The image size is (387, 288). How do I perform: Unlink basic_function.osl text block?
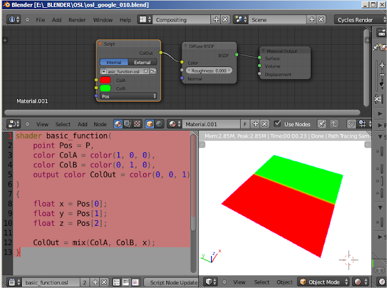click(x=104, y=282)
